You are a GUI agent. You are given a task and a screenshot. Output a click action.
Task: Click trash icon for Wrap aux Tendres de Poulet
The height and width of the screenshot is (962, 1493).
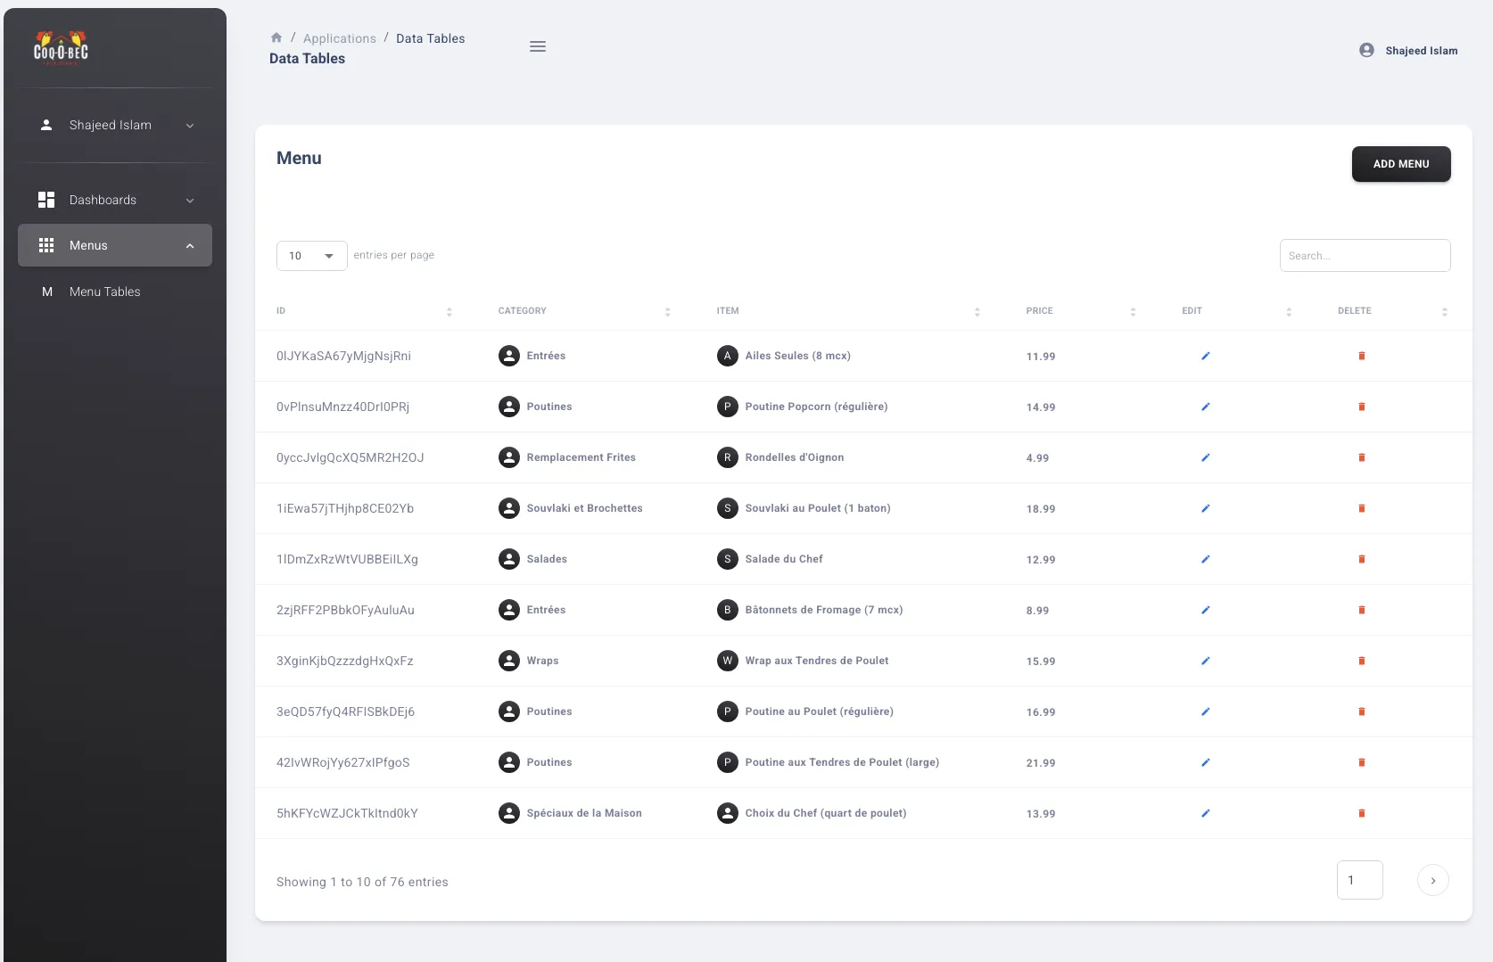click(x=1361, y=661)
